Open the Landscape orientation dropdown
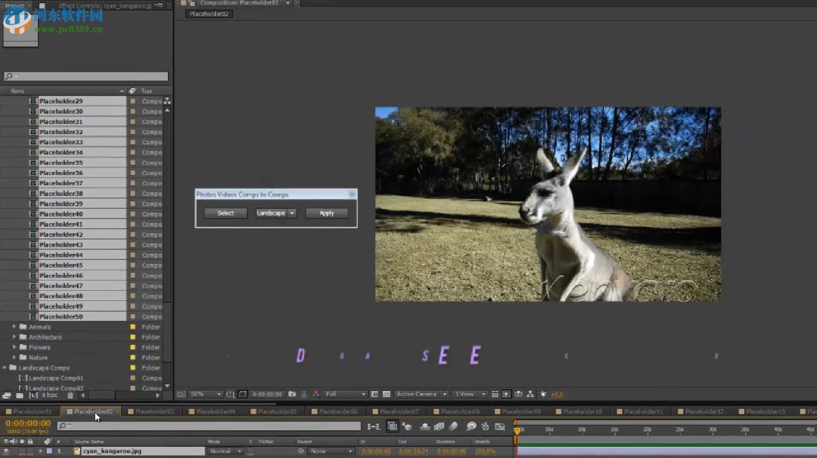 tap(276, 213)
